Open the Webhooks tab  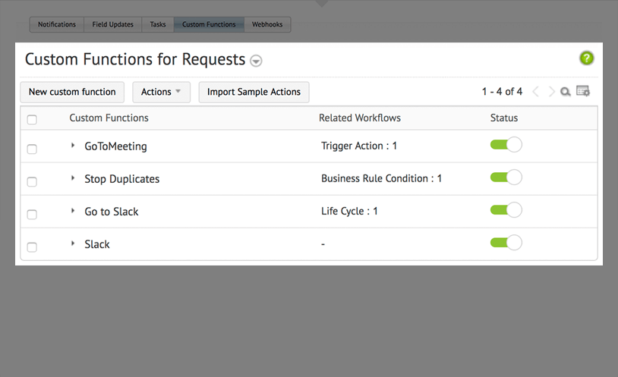[x=267, y=24]
